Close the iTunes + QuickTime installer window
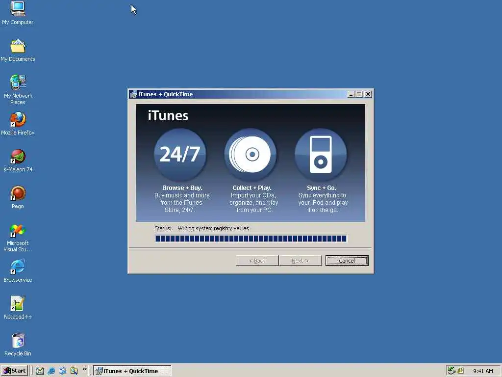This screenshot has width=502, height=377. [x=368, y=94]
